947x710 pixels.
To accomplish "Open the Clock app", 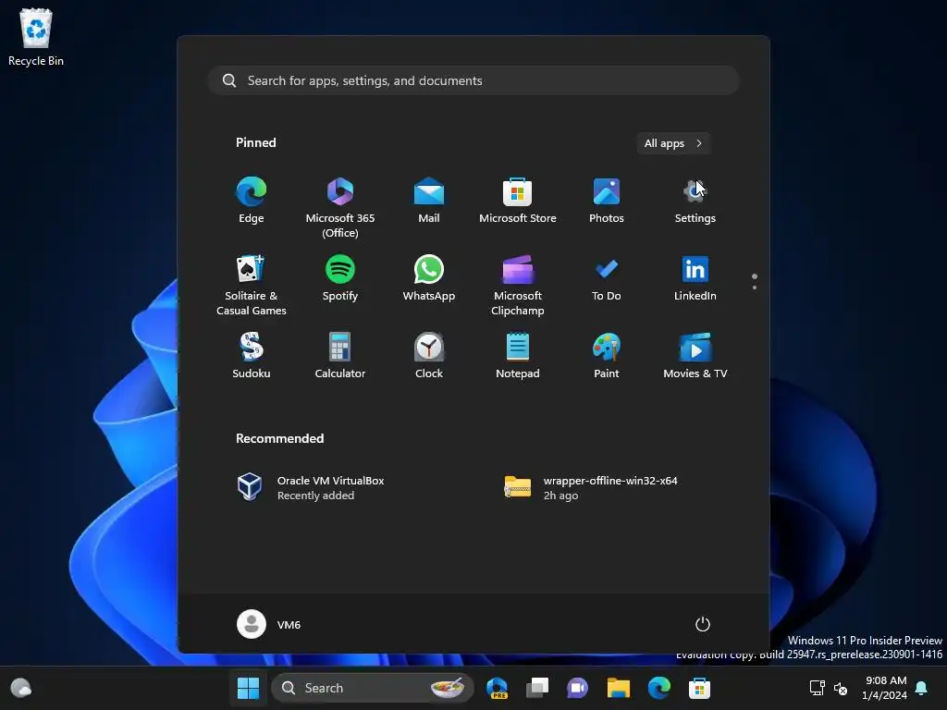I will pyautogui.click(x=429, y=356).
